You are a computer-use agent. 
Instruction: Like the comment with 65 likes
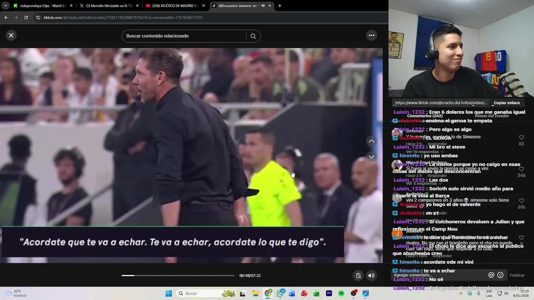click(521, 137)
